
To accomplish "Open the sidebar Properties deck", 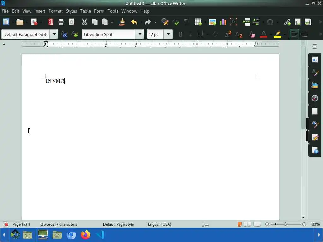I will [x=314, y=60].
